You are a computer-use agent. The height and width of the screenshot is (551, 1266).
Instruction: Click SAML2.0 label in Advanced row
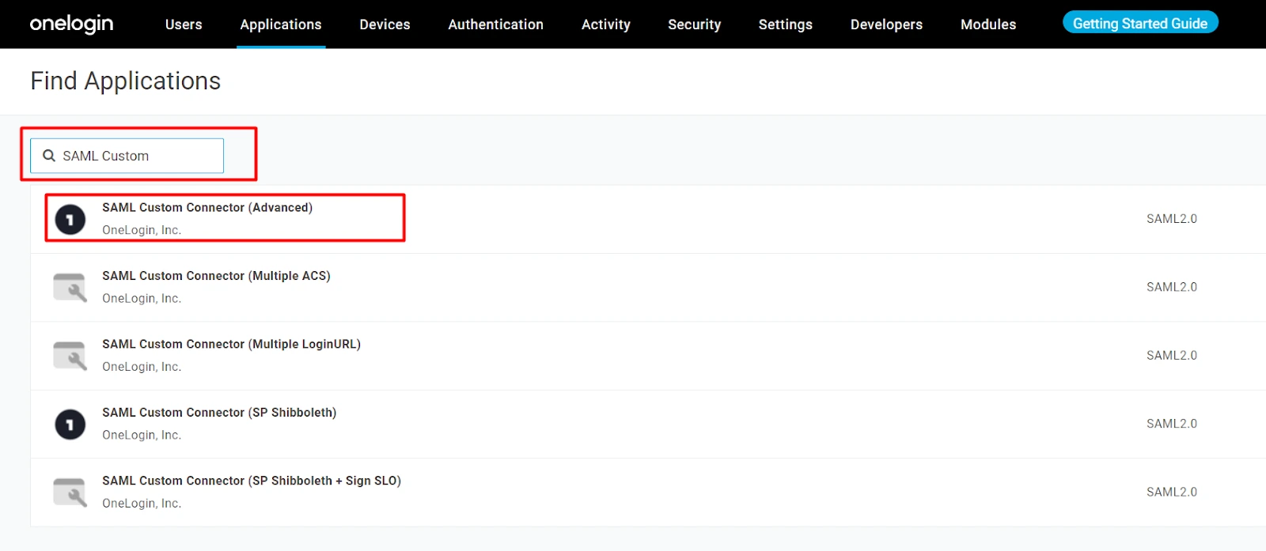(x=1172, y=219)
